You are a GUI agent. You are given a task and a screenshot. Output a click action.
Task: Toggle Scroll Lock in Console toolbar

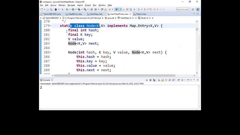tap(163, 80)
